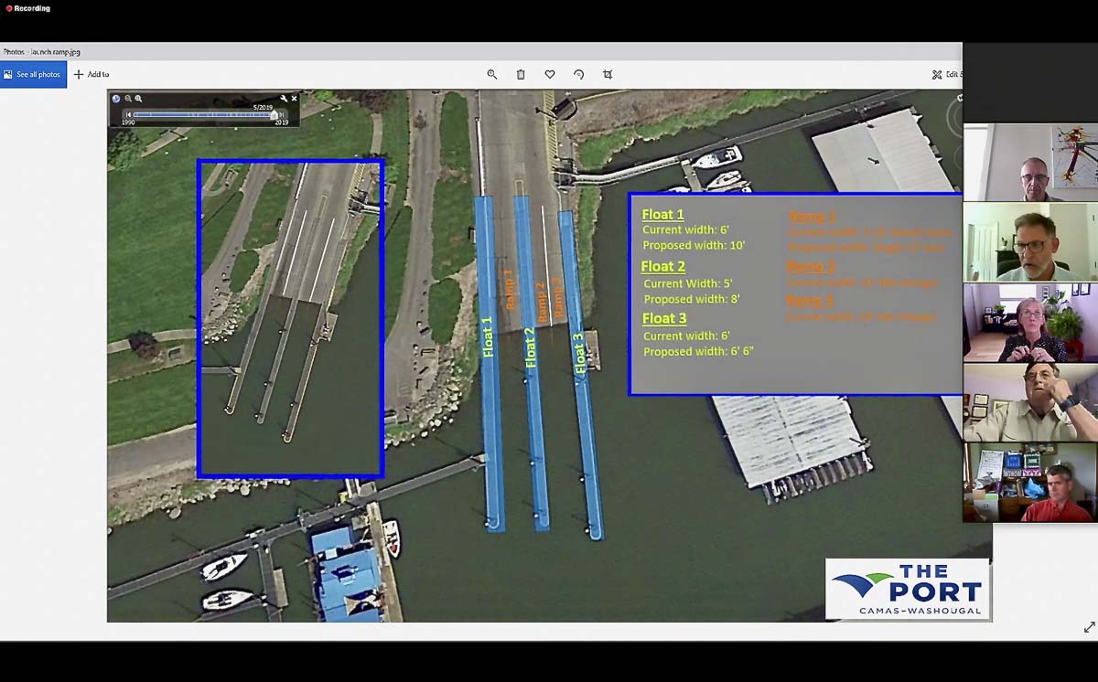1098x682 pixels.
Task: Zoom out the imagery timeline
Action: [x=128, y=99]
